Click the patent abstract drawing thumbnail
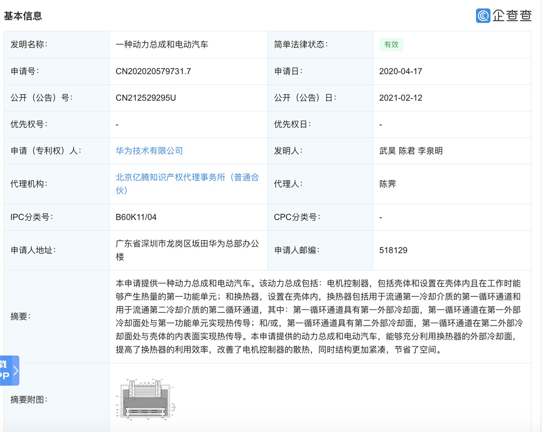542x432 pixels. (146, 399)
